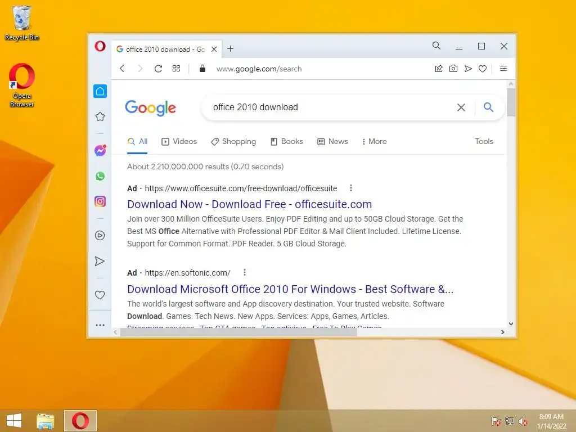The image size is (576, 432).
Task: Switch to the News tab
Action: tap(332, 141)
